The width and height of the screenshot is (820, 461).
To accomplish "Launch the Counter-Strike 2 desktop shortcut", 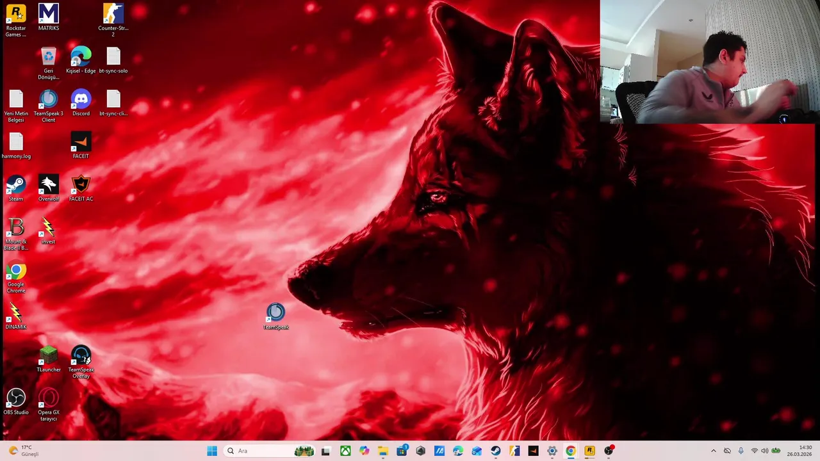I will click(113, 20).
